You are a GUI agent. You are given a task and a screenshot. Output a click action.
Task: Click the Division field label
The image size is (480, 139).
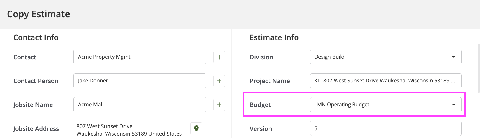(x=261, y=57)
